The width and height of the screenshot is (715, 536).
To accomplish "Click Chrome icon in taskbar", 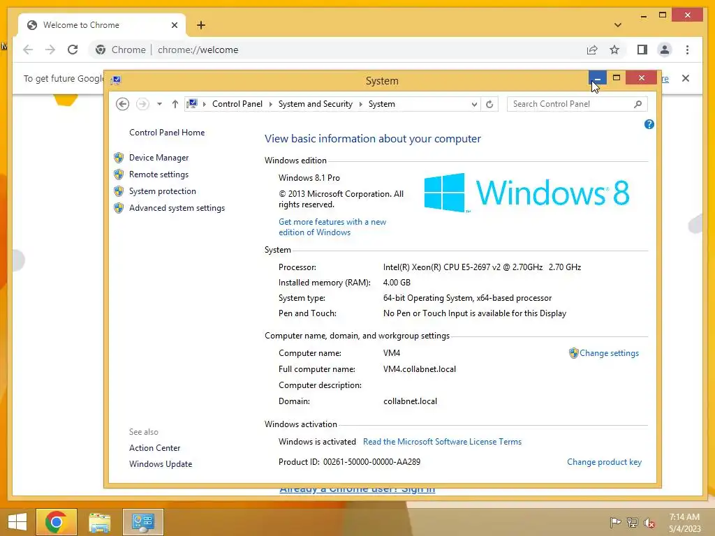I will 56,522.
